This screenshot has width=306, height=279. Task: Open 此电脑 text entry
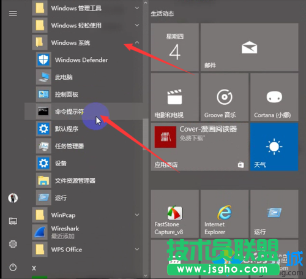(x=64, y=77)
